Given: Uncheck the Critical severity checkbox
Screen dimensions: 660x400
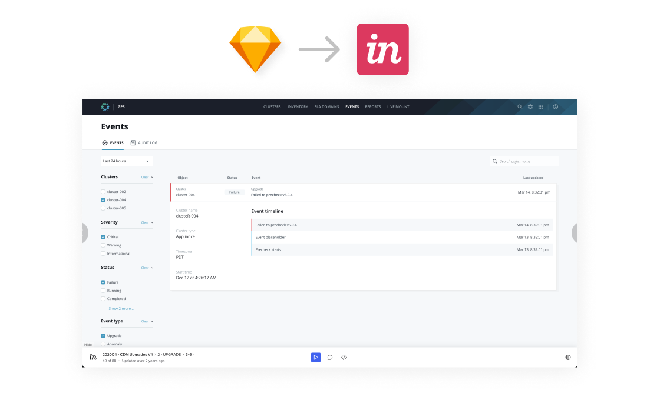Looking at the screenshot, I should tap(103, 237).
